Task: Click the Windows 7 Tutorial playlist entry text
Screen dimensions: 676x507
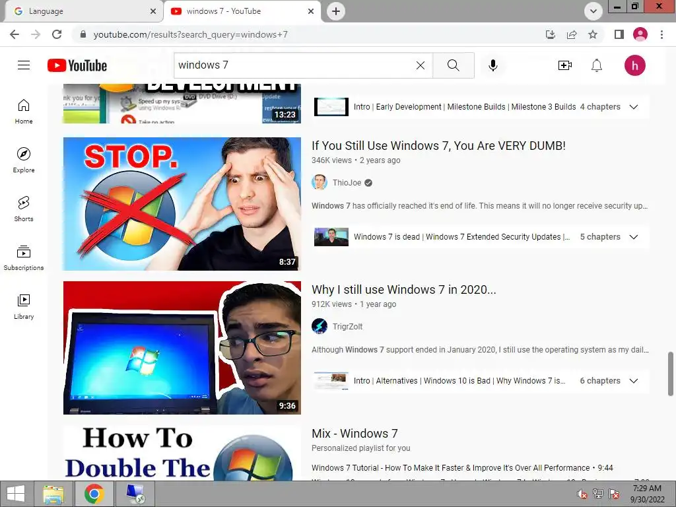Action: [x=462, y=468]
